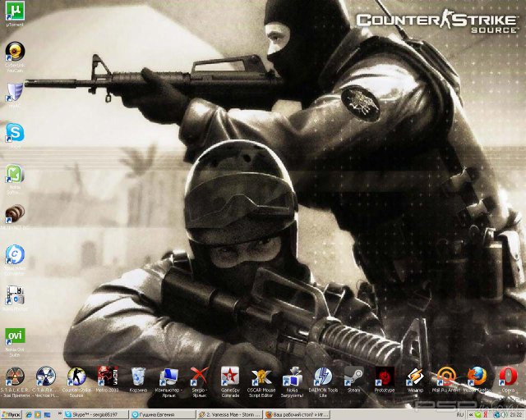Launch the Mail.Ru Agent shortcut
Viewport: 526px width, 420px height.
point(445,377)
